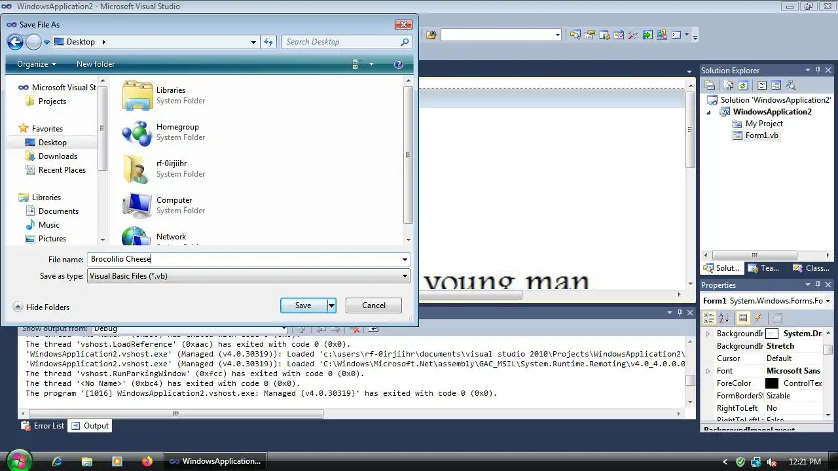This screenshot has height=471, width=838.
Task: Expand the Font property
Action: pyautogui.click(x=708, y=371)
